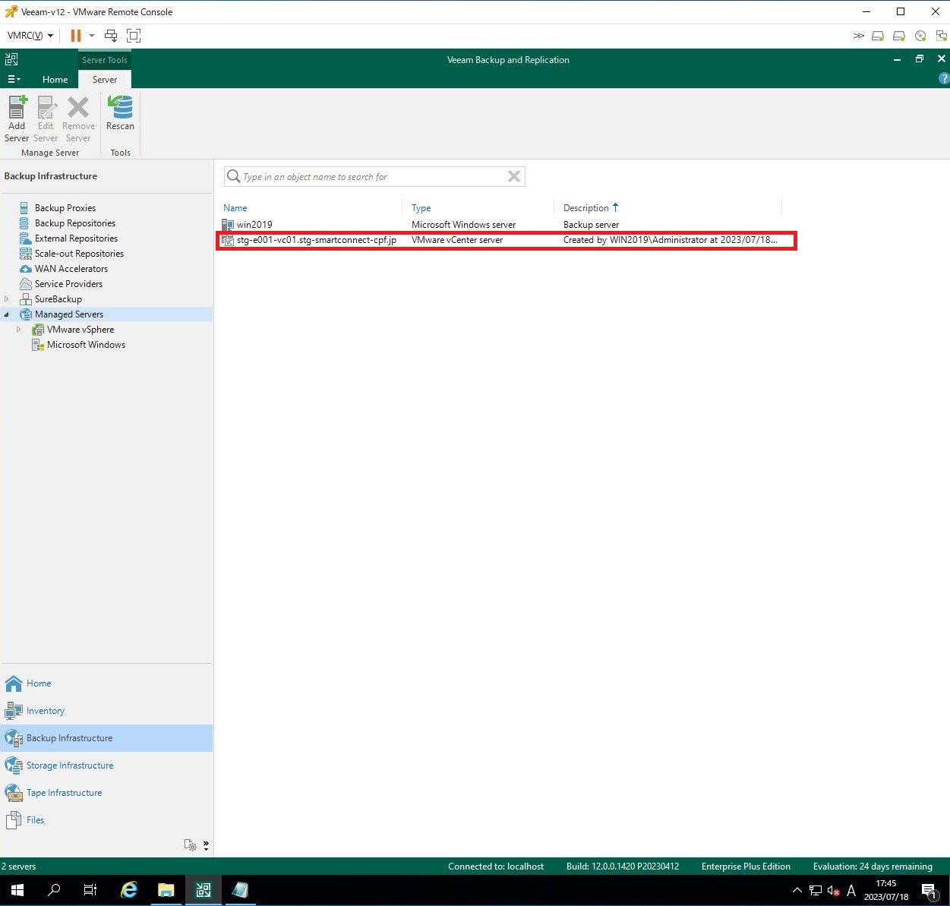Open the Service Providers node
This screenshot has height=906, width=950.
point(68,284)
